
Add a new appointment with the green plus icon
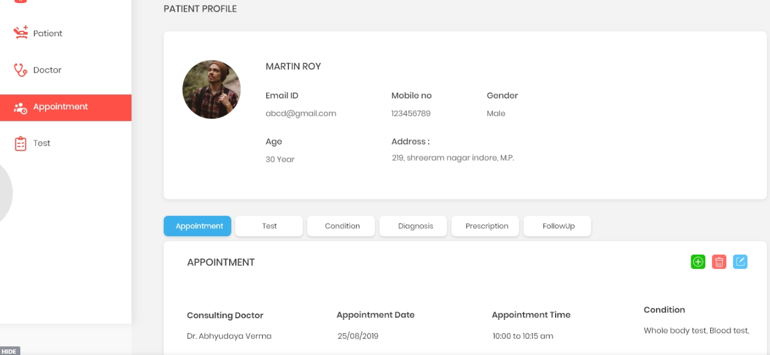click(698, 261)
